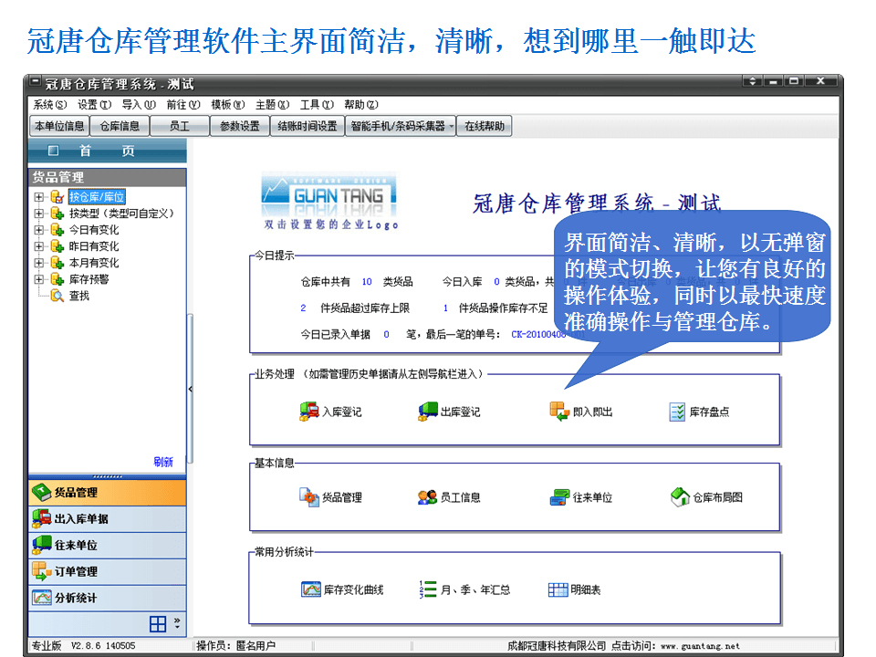Open 库存变化曲线 chart icon
The image size is (876, 657).
(x=310, y=589)
